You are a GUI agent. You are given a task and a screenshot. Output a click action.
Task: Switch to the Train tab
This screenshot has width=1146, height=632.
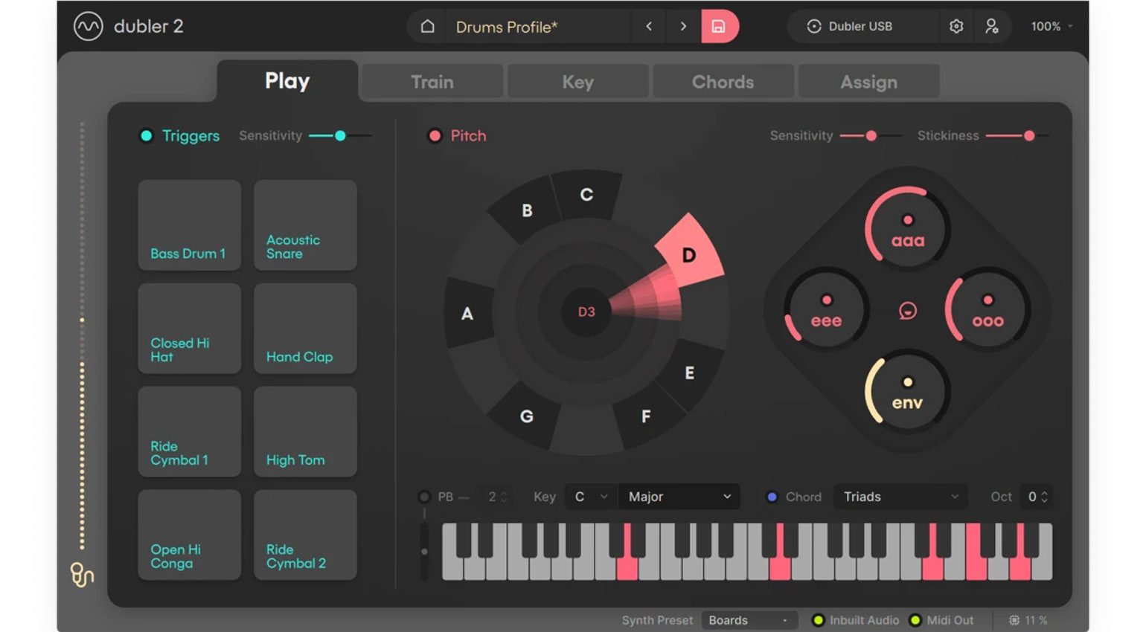(x=432, y=82)
